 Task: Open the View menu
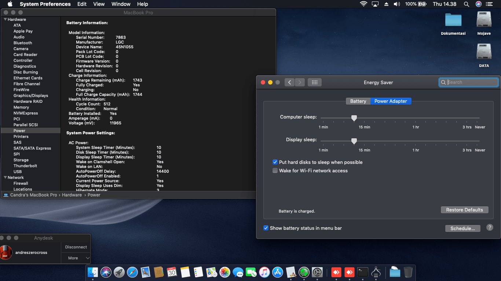coord(99,4)
